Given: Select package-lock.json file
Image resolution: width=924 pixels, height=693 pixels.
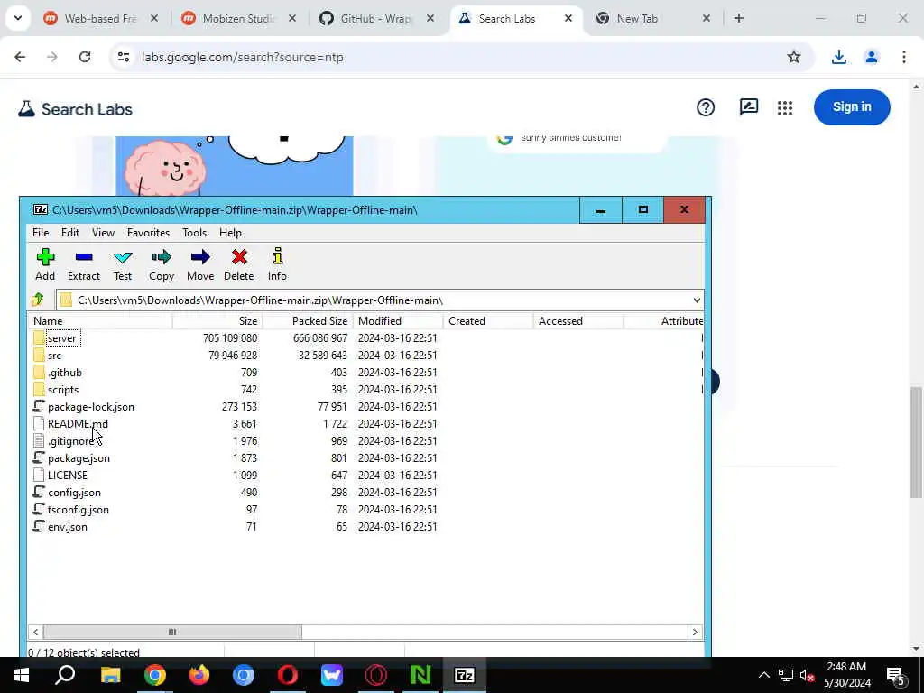Looking at the screenshot, I should click(x=91, y=407).
